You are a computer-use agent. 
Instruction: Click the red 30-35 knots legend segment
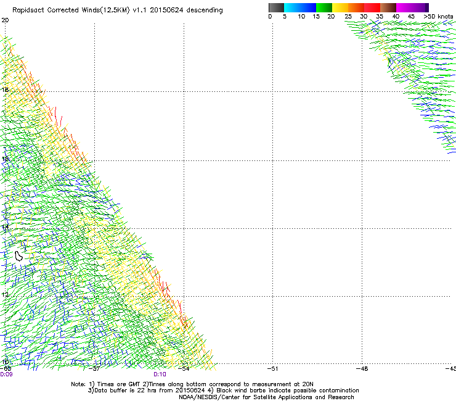point(372,7)
